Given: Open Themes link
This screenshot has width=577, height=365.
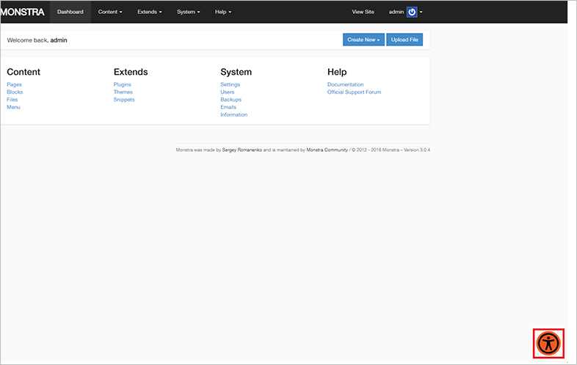Looking at the screenshot, I should pos(123,92).
